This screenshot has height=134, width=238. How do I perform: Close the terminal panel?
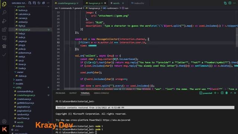[x=235, y=93]
